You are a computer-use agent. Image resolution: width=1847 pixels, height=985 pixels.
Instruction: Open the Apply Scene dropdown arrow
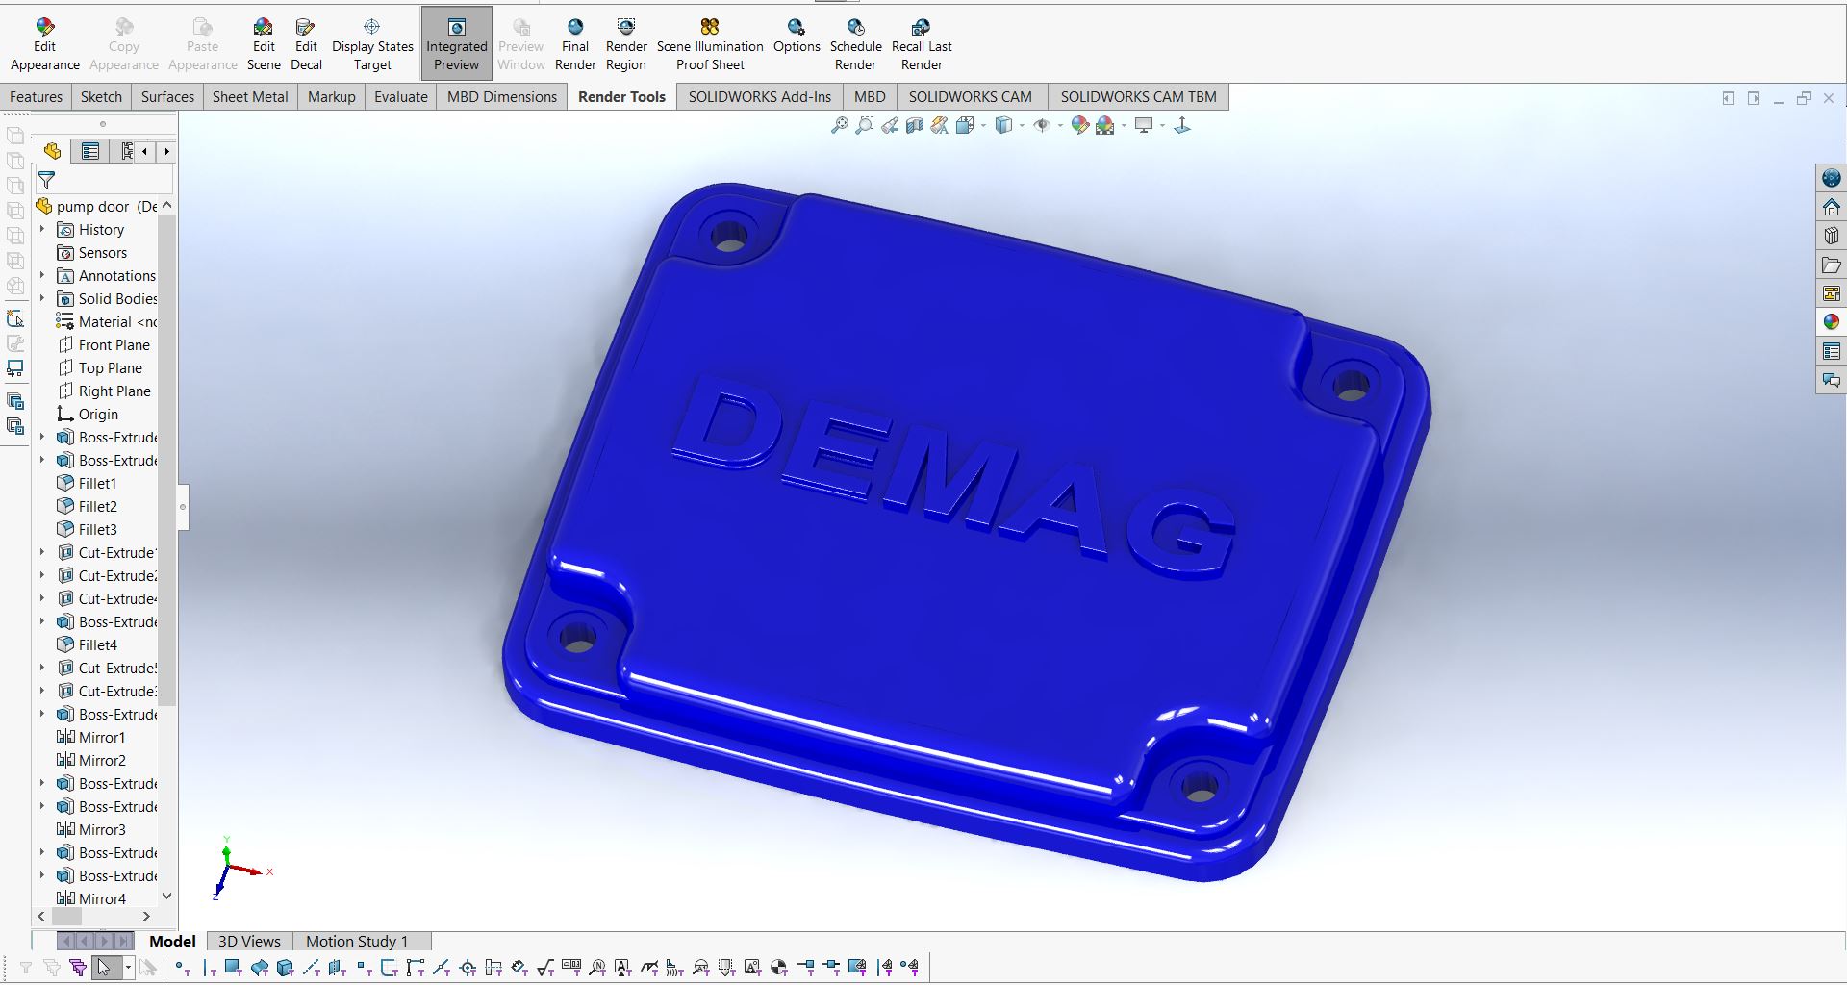tap(1124, 125)
